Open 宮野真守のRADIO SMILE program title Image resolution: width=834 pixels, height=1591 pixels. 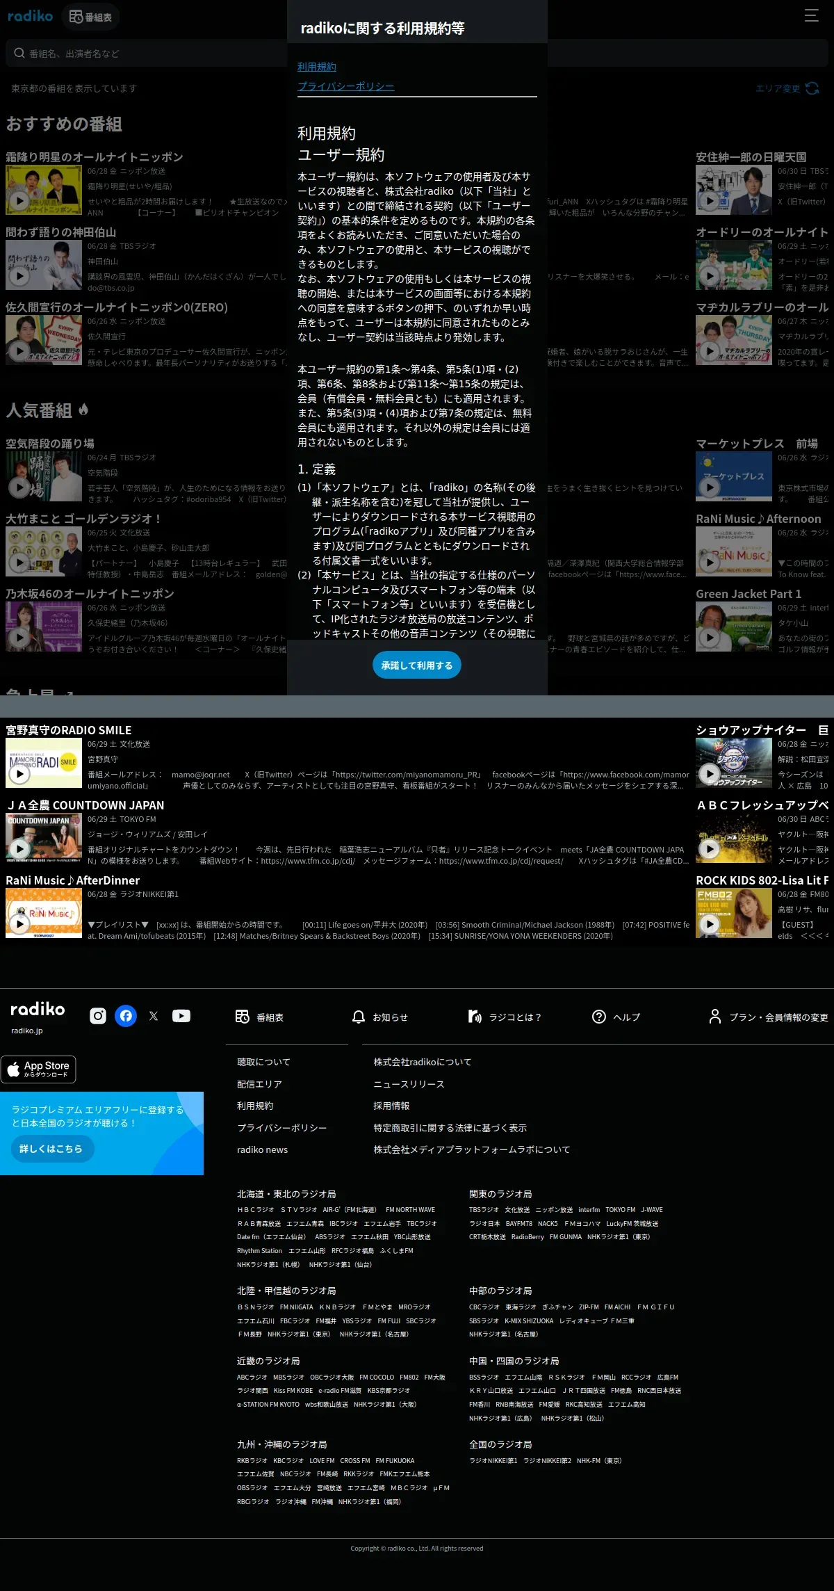[x=69, y=730]
